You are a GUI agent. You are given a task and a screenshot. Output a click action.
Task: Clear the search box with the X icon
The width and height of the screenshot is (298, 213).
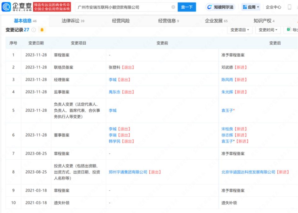(173, 7)
